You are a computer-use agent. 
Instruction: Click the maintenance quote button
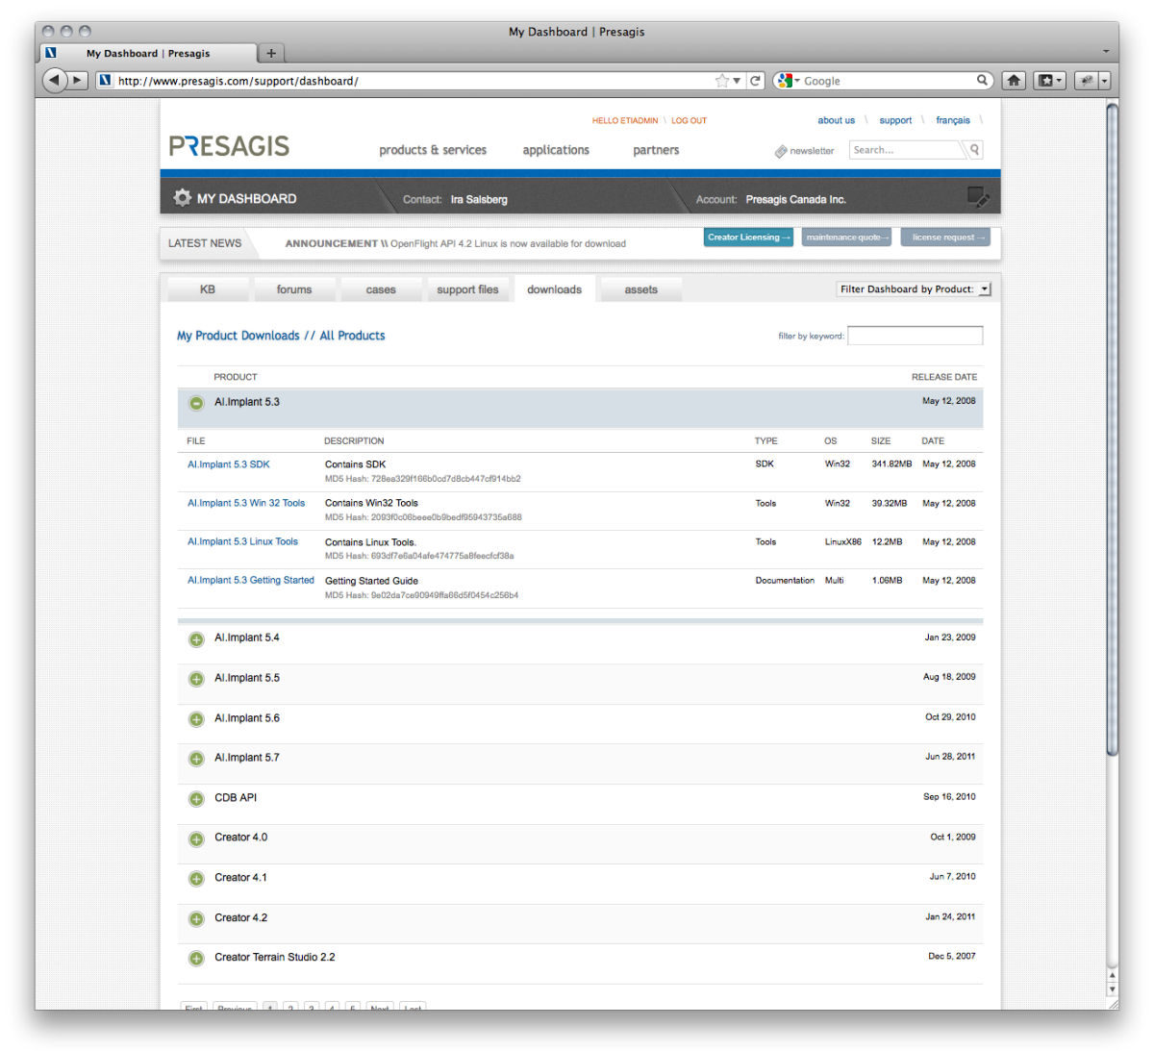pos(846,238)
